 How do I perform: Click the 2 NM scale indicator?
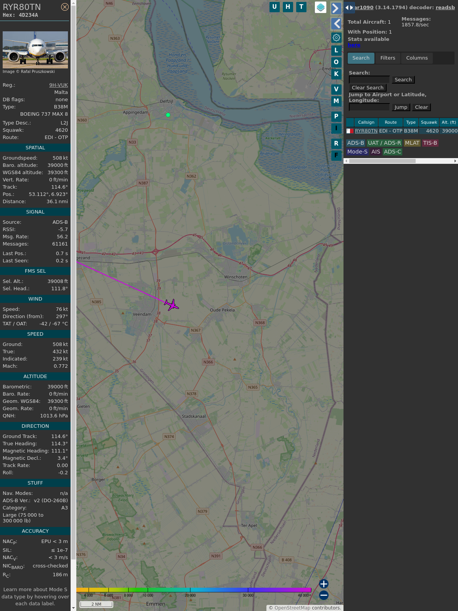[x=96, y=604]
